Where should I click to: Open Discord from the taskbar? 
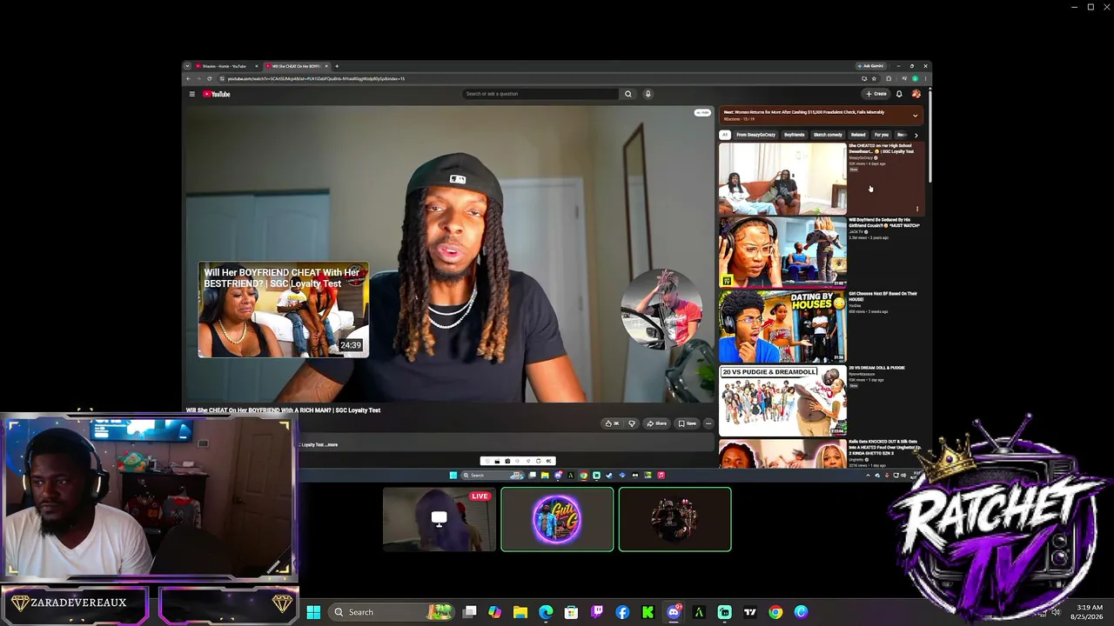pos(673,612)
